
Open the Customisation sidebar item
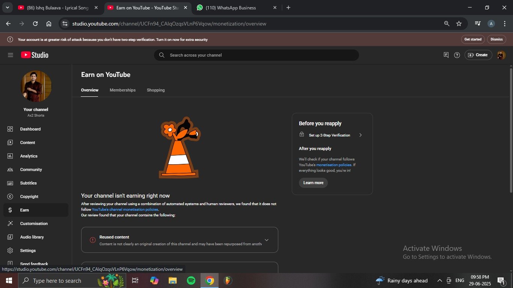tap(36, 223)
